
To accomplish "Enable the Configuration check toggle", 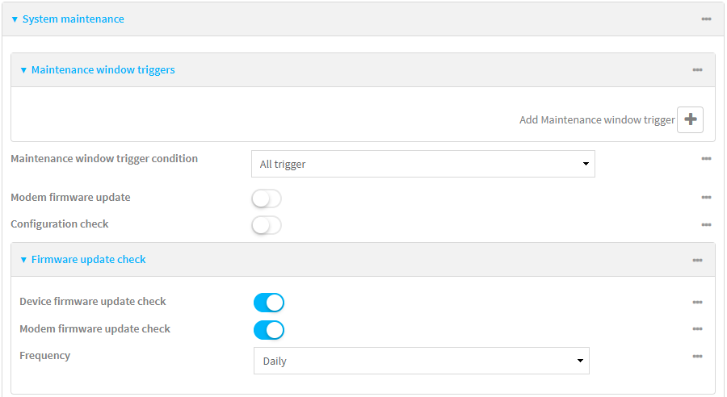I will point(267,225).
